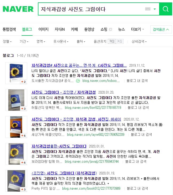The height and width of the screenshot is (195, 173).
Task: Open result <조인영> 사진도 그림이다 (지식과감성)
Action: tap(64, 173)
